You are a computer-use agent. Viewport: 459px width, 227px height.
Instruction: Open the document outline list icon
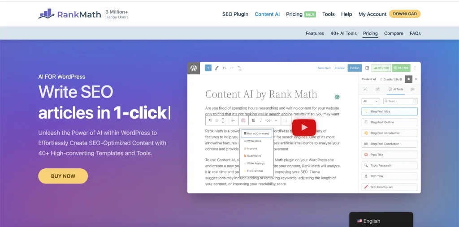click(239, 68)
